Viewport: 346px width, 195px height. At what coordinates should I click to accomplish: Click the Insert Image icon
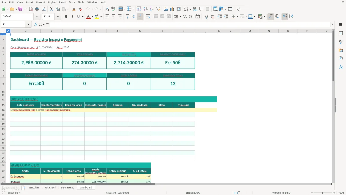coord(166,9)
